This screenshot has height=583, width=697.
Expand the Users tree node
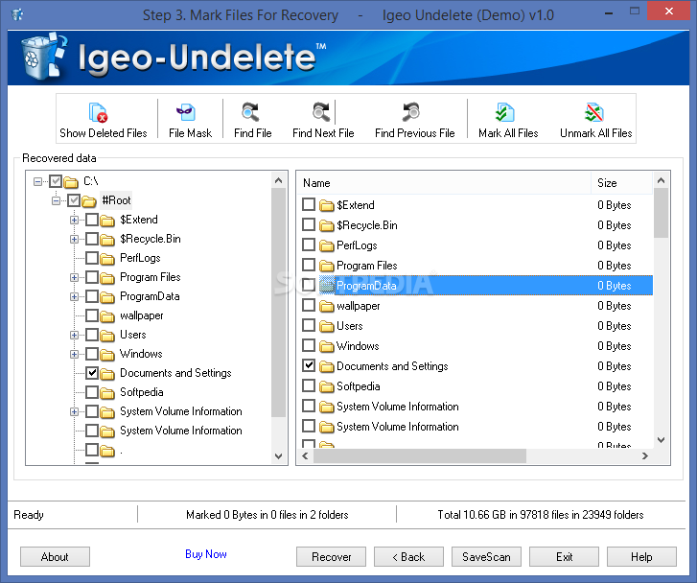coord(74,335)
